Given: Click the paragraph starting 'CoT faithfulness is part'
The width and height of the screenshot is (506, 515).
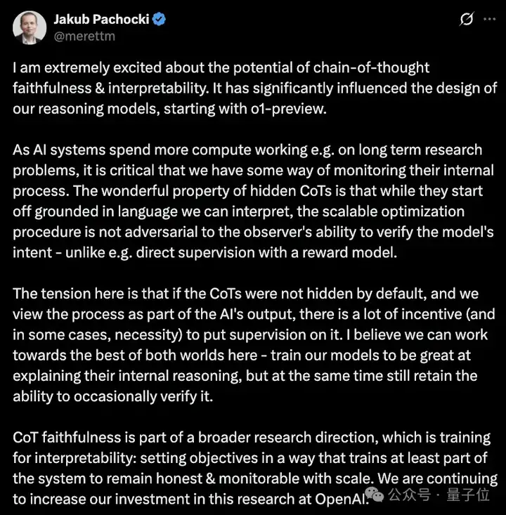Looking at the screenshot, I should pyautogui.click(x=255, y=468).
